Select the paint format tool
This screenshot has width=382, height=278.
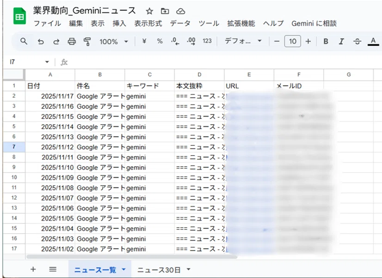click(87, 42)
